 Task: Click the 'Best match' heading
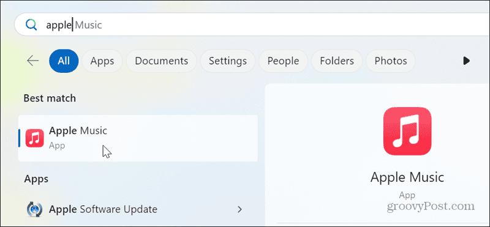[x=50, y=99]
